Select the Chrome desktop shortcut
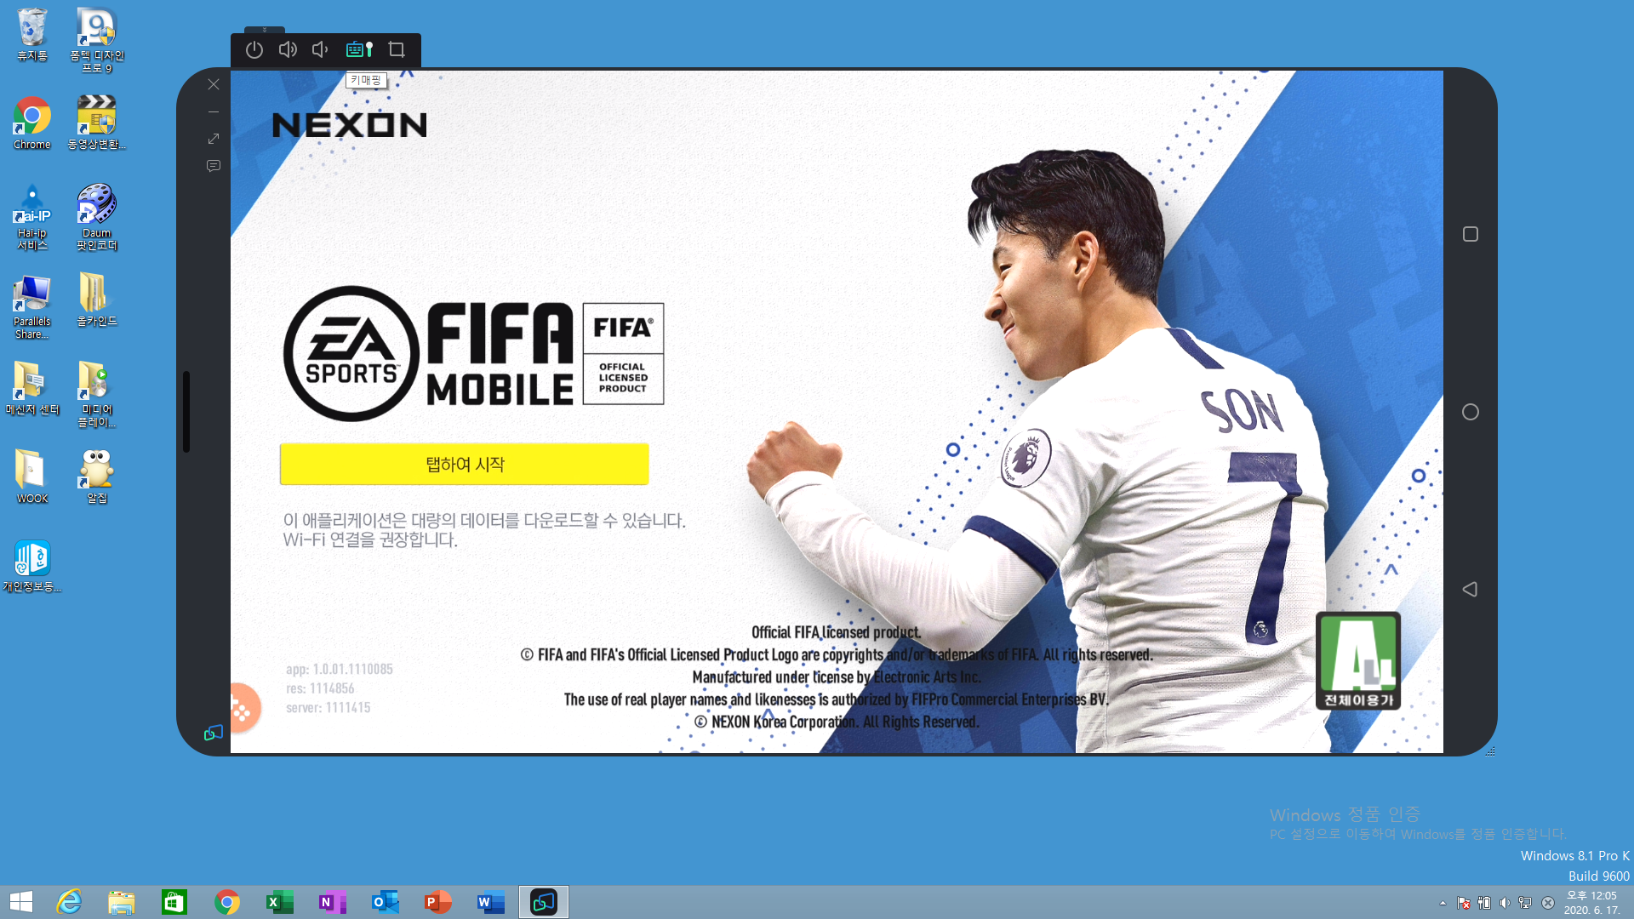Screen dimensions: 1634x919 pos(32,123)
